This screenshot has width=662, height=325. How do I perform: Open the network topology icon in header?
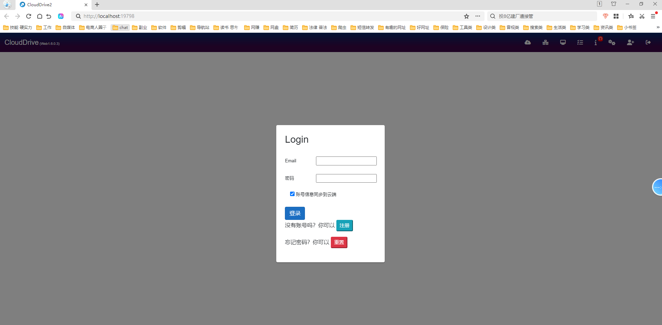545,42
